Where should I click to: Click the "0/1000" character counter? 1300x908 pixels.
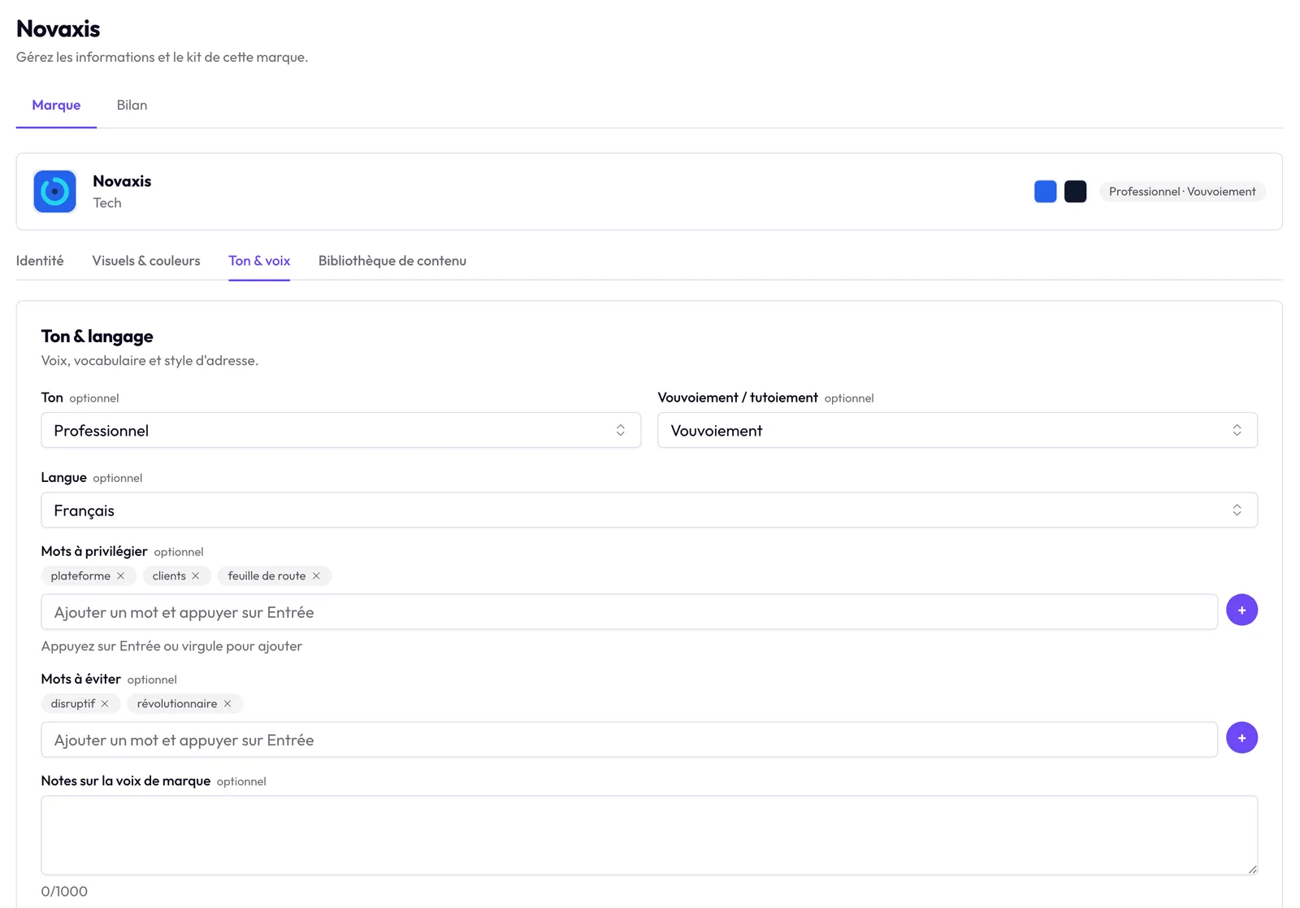(64, 891)
